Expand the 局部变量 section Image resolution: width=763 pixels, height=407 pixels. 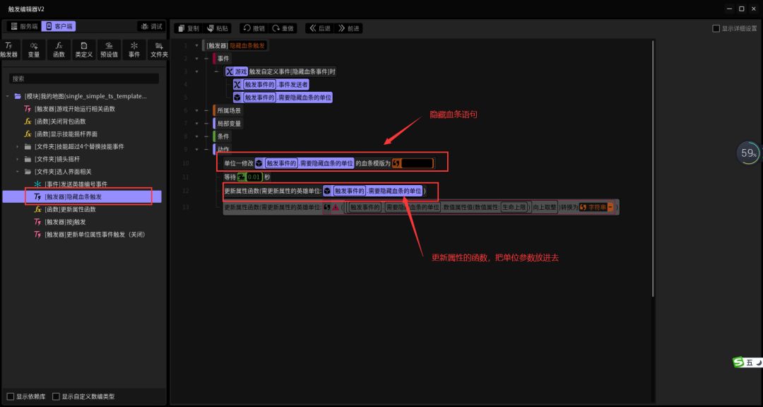(x=196, y=124)
